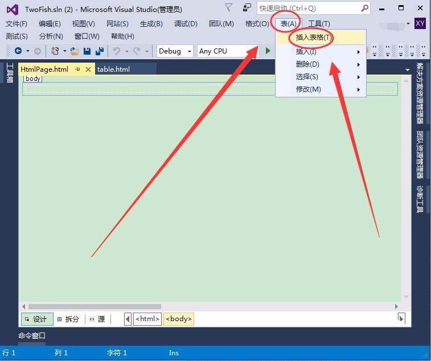Click the horizontal scrollbar right arrow
This screenshot has height=361, width=431.
396,306
